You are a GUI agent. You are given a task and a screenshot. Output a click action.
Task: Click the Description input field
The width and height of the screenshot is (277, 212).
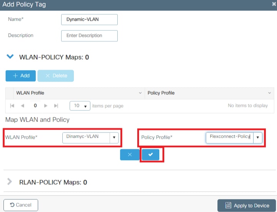point(89,36)
